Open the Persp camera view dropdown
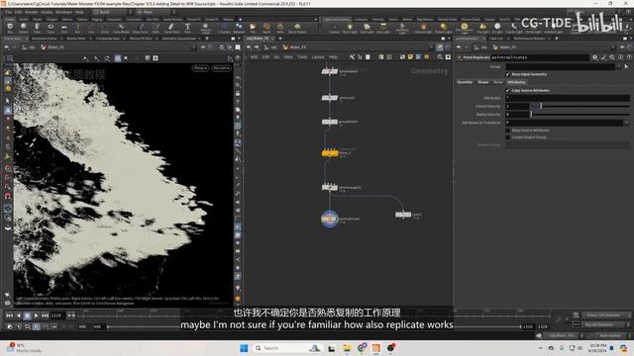This screenshot has height=356, width=634. click(200, 68)
